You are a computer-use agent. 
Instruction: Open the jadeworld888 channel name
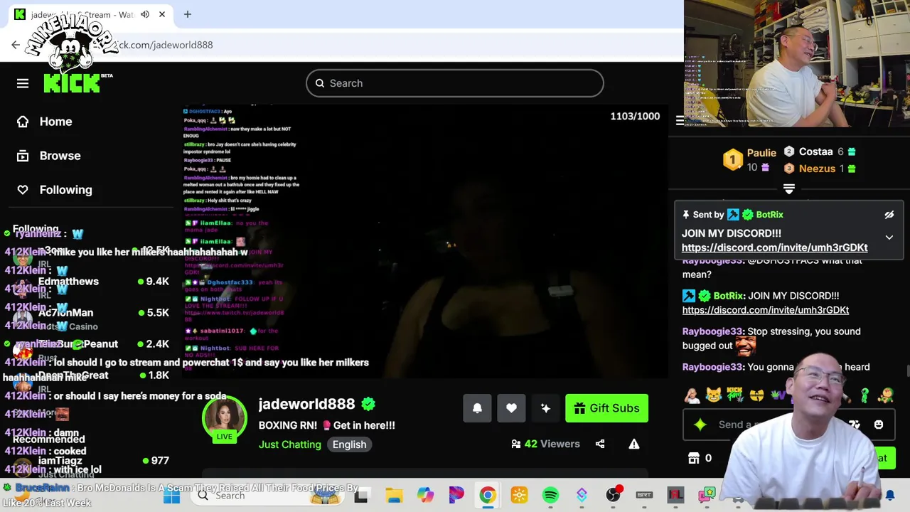(306, 404)
